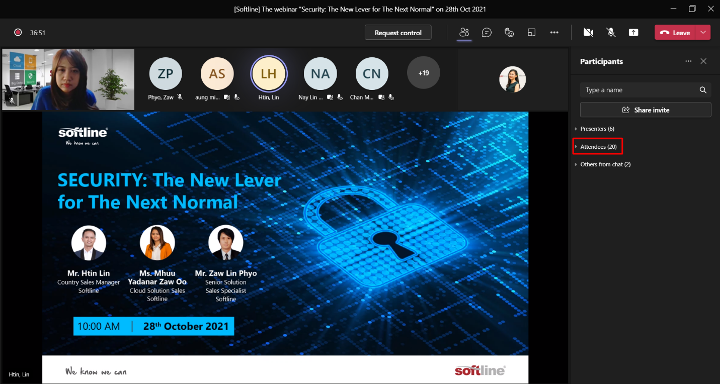Toggle the microphone mute button

click(x=611, y=33)
